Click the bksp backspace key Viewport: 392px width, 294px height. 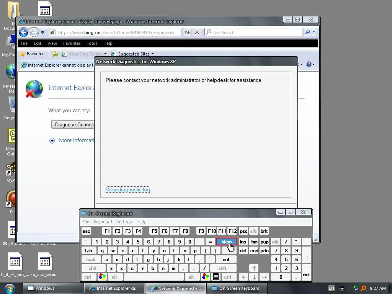(x=226, y=242)
